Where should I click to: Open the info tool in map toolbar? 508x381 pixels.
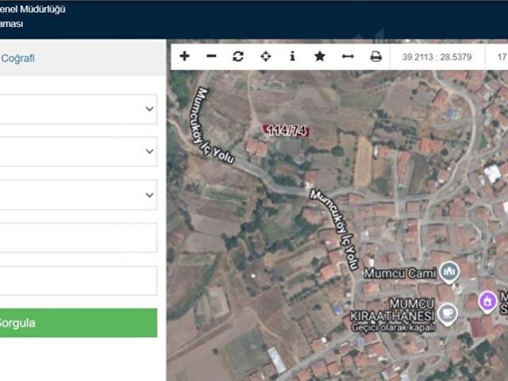click(293, 56)
